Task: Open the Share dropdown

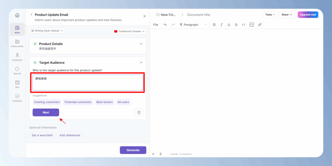Action: [287, 15]
